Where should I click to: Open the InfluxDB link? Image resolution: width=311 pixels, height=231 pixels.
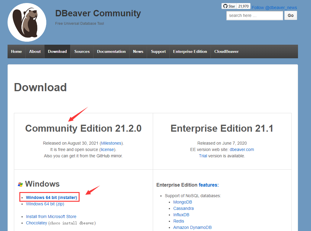point(181,215)
